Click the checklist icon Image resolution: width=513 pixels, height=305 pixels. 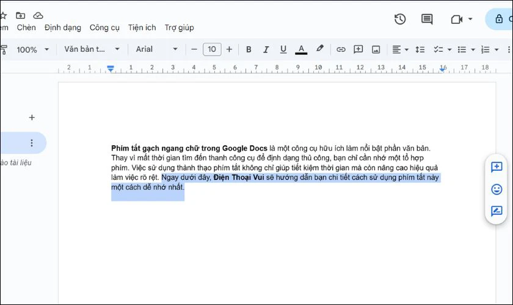(438, 49)
